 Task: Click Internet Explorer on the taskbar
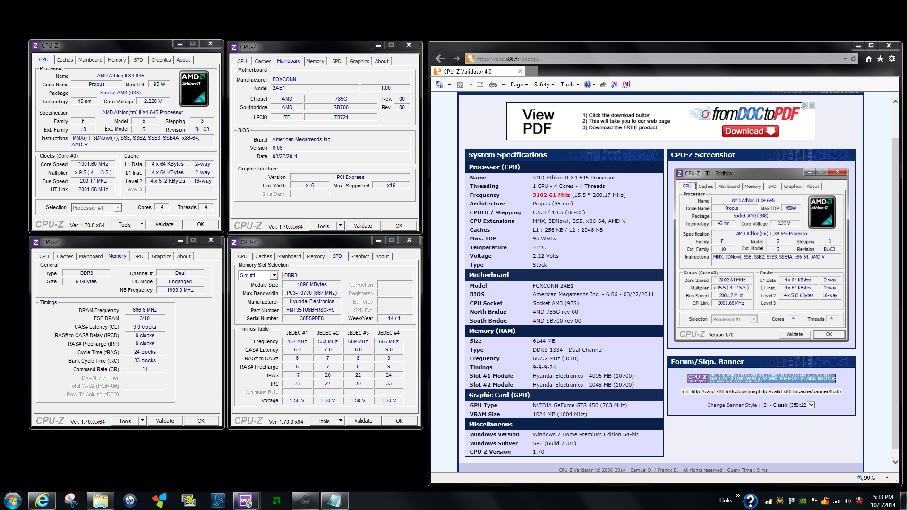[42, 500]
